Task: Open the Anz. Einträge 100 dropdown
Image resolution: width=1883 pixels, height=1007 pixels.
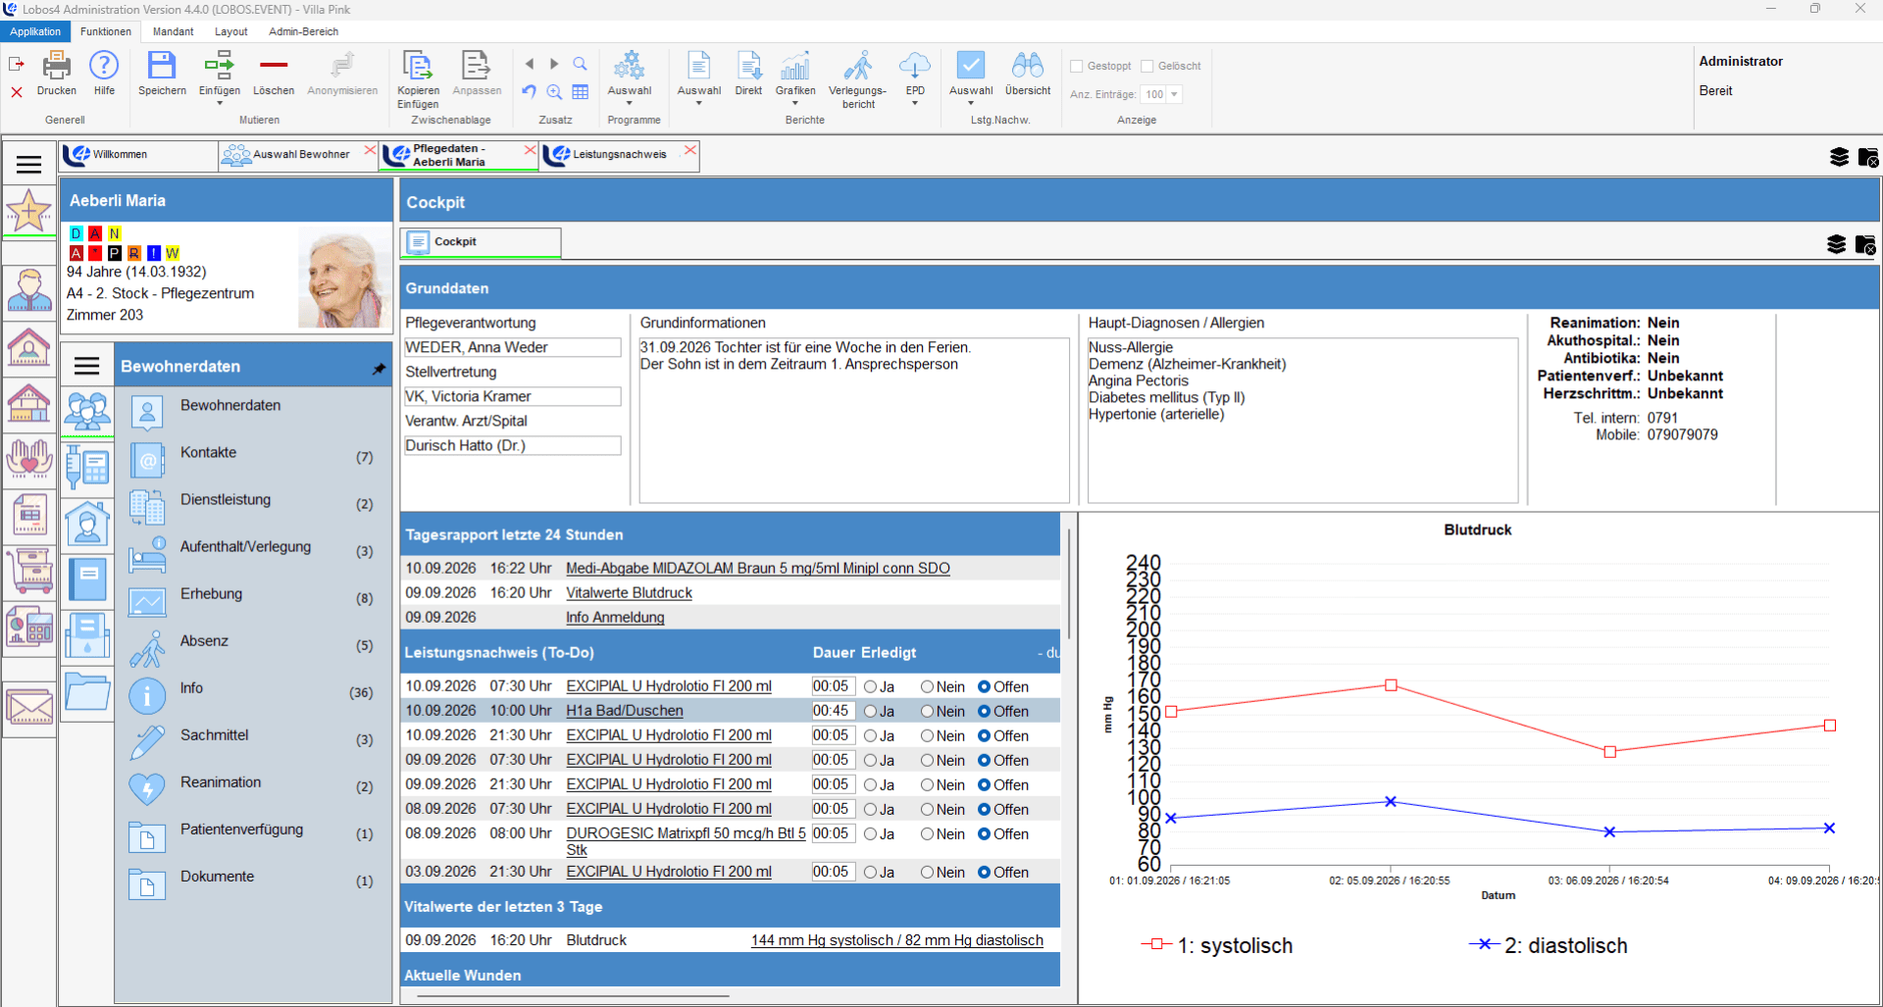Action: pos(1174,94)
